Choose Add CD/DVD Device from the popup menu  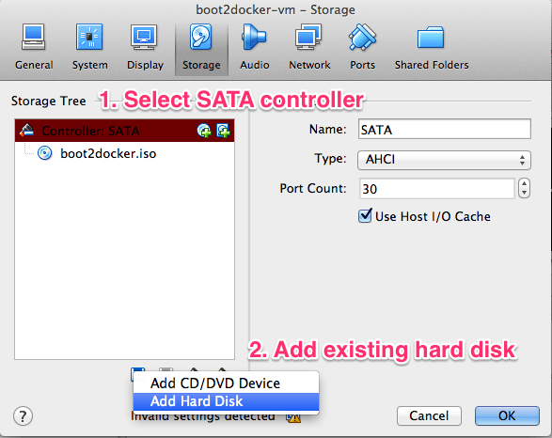click(x=226, y=383)
